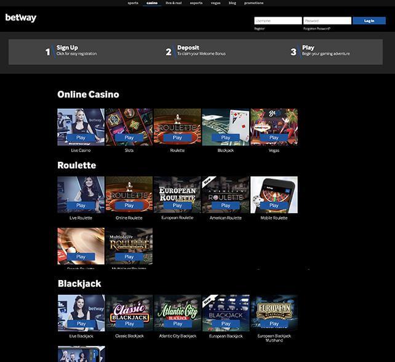Screen dimensions: 395x362
Task: Play the Roulette tile in Online Casino
Action: coord(177,138)
